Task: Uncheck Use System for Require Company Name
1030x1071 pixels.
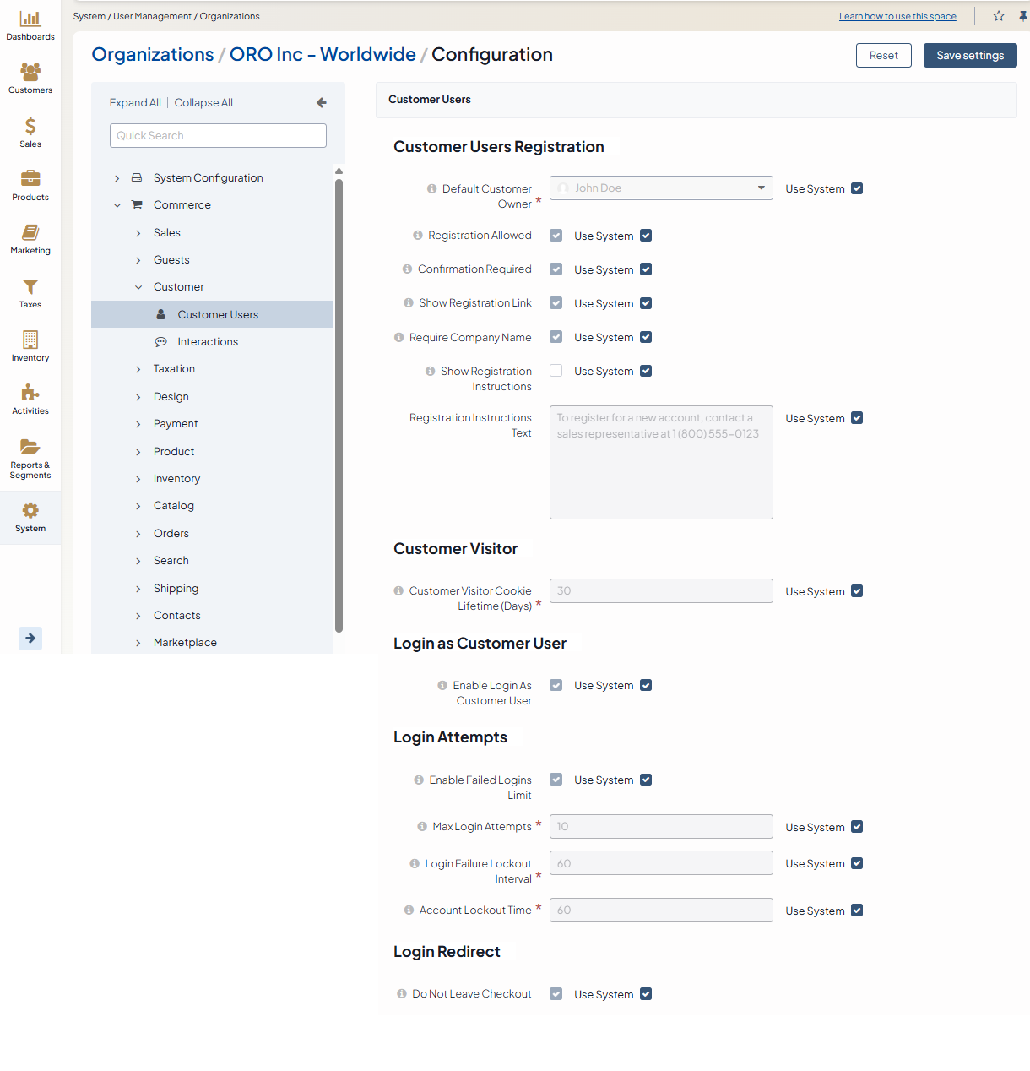Action: pos(646,337)
